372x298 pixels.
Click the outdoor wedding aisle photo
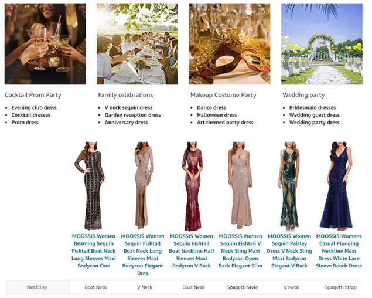click(x=322, y=44)
